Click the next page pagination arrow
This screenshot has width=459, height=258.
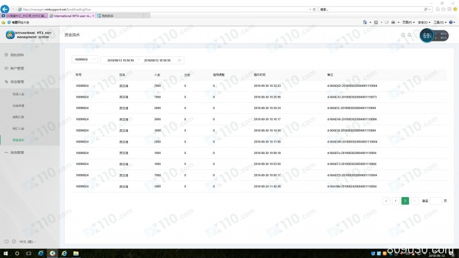[414, 201]
